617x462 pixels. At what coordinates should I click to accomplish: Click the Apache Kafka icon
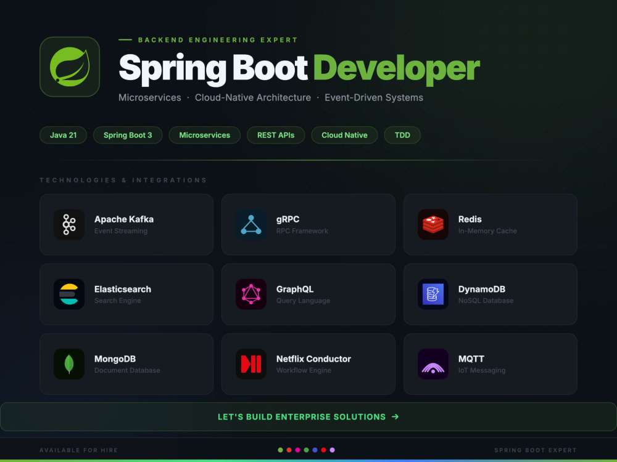[69, 224]
